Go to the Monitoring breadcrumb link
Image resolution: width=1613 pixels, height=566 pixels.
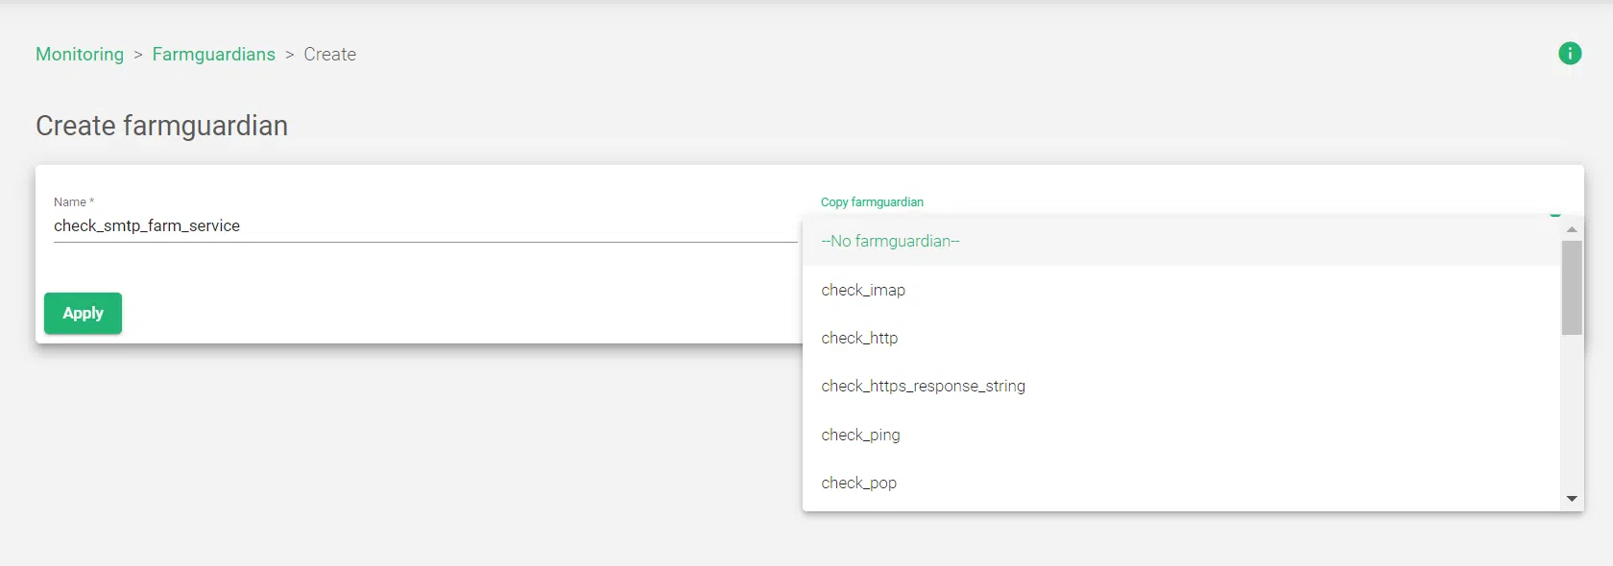[x=80, y=55]
